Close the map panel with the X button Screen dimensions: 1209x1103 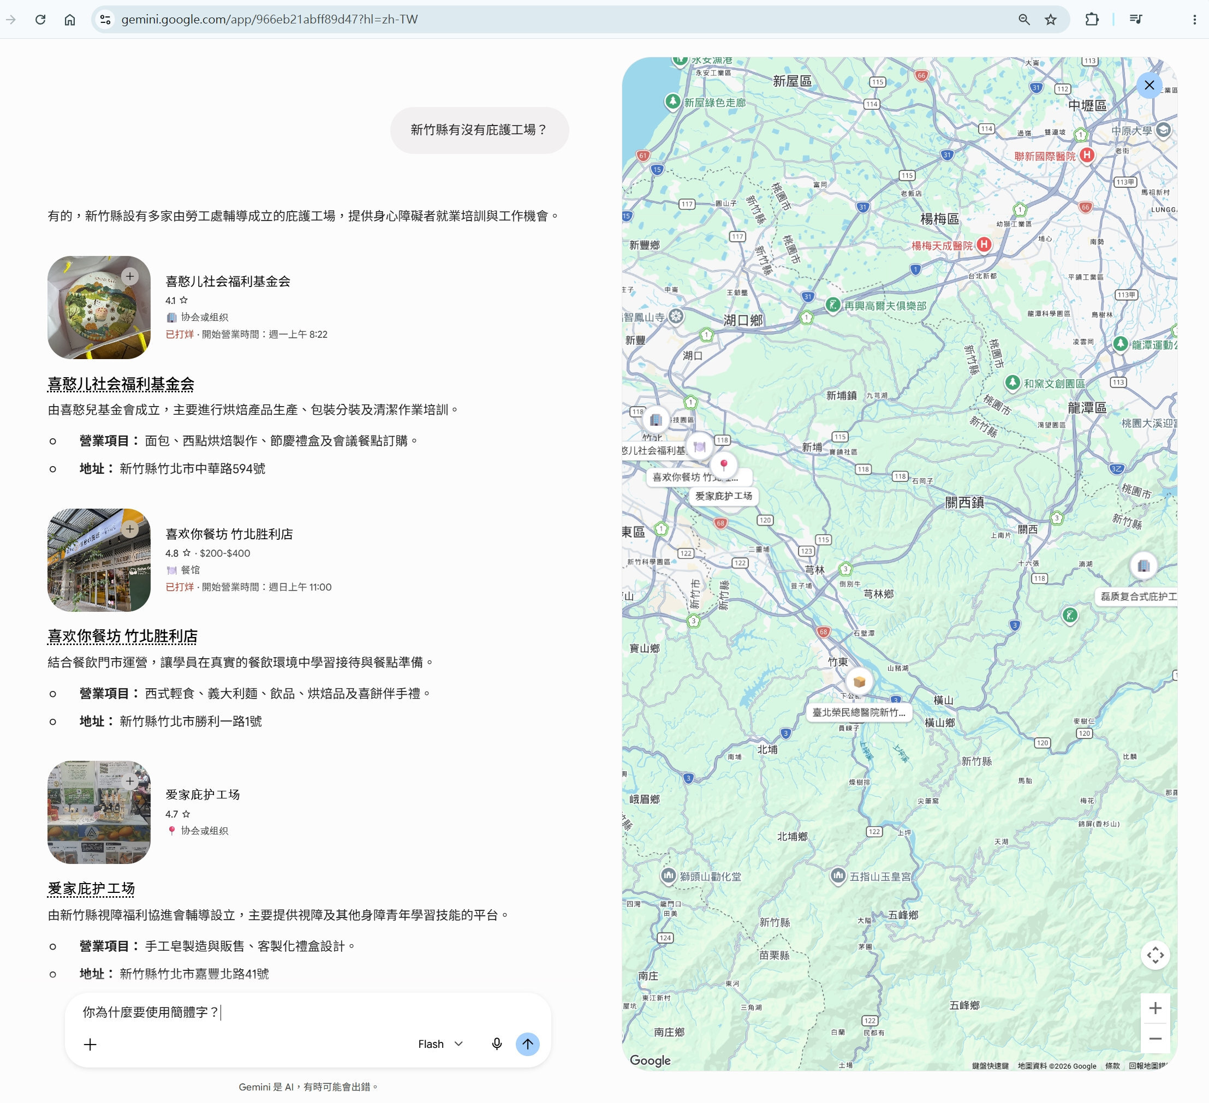[x=1149, y=85]
